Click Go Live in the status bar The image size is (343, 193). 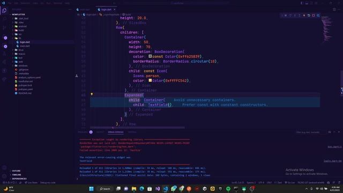pos(290,182)
